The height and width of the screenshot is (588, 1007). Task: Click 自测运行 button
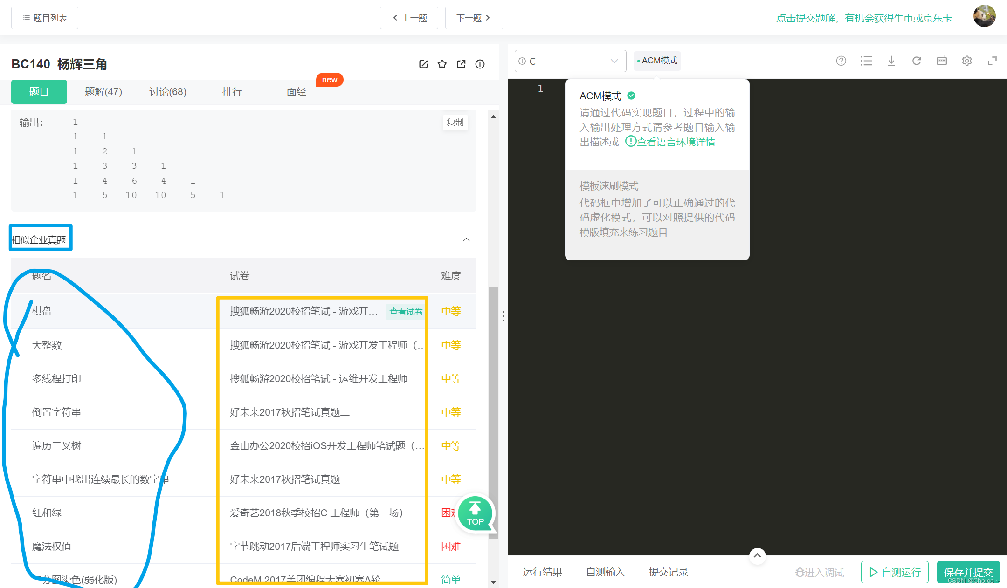pyautogui.click(x=895, y=572)
